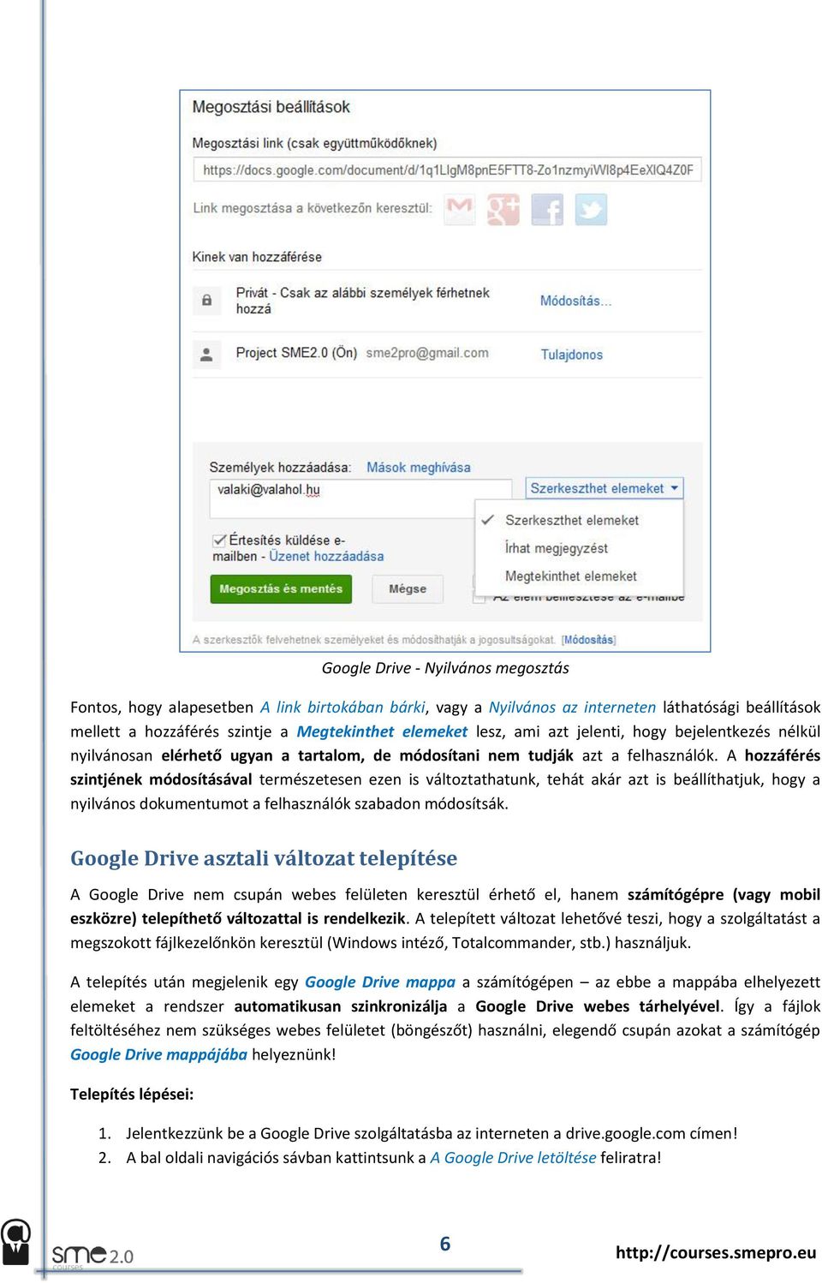Click the lock icon next to Privát

click(206, 300)
